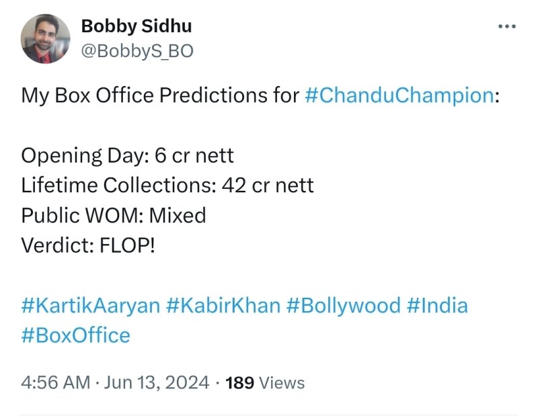Click the #BoxOffice hashtag
This screenshot has width=538, height=418.
point(75,335)
